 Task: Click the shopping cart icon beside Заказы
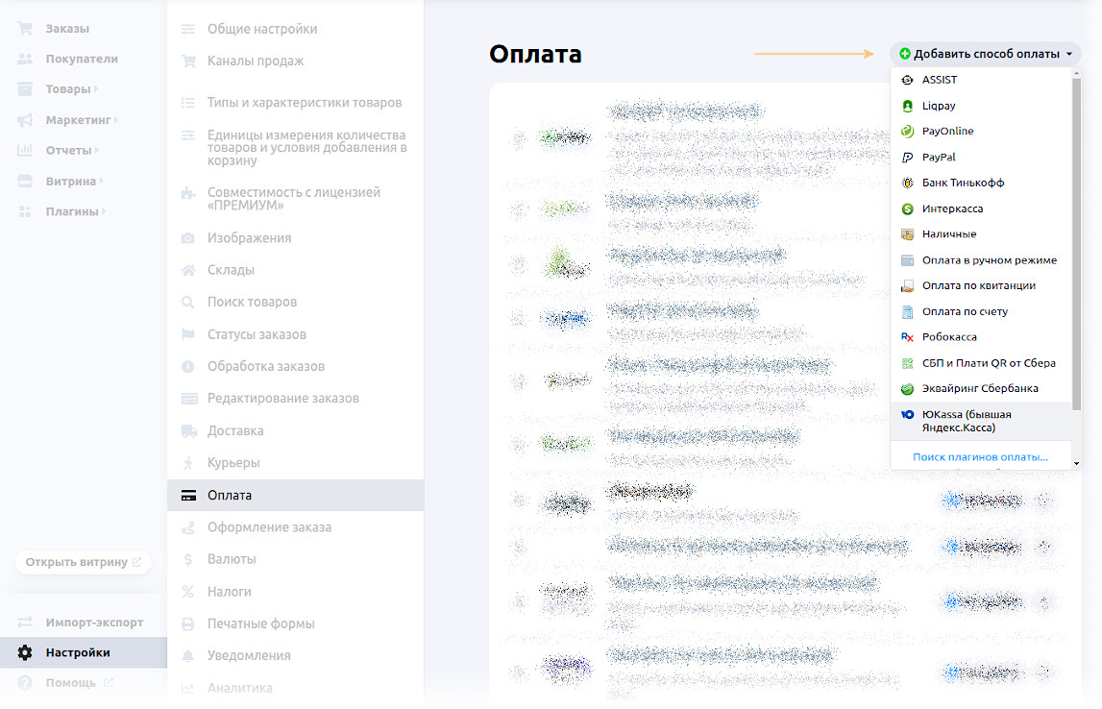[25, 29]
